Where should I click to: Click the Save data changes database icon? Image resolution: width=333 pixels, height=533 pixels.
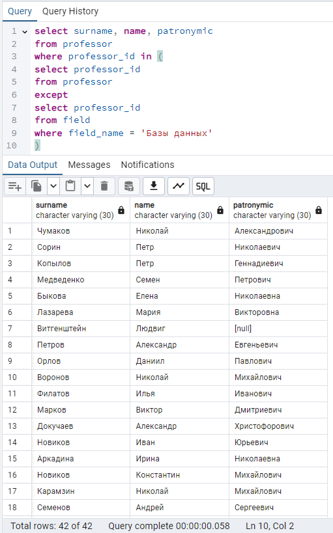point(129,186)
